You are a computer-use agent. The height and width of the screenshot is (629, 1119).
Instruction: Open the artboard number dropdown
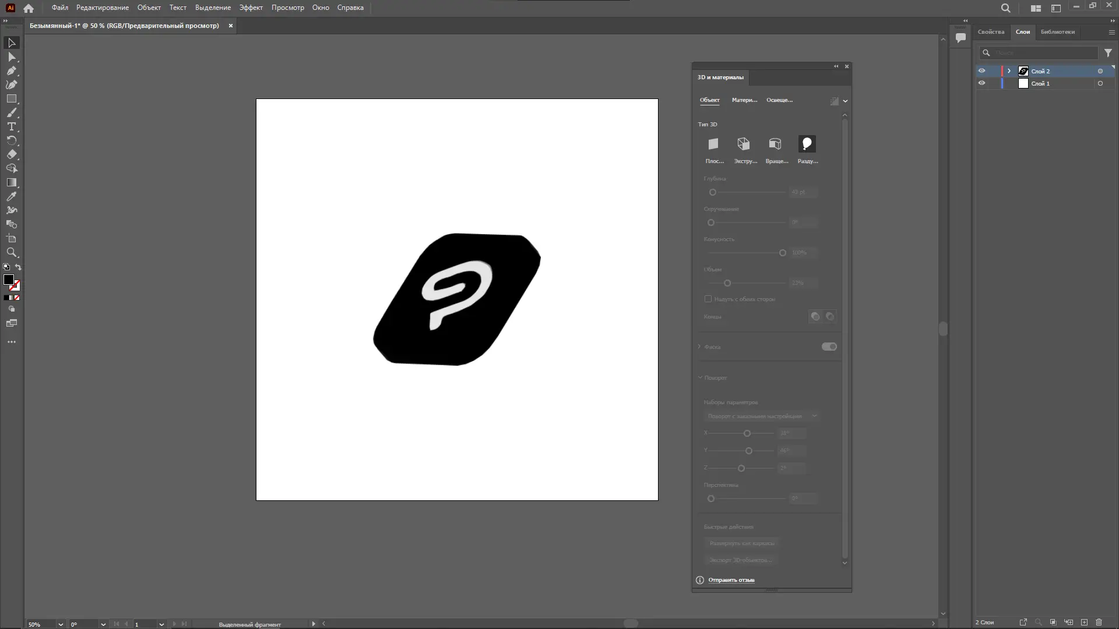161,624
